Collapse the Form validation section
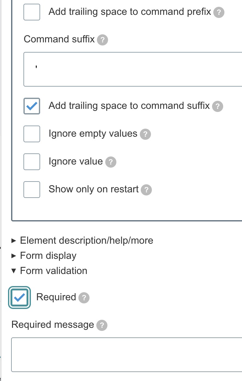242x381 pixels. [x=53, y=271]
